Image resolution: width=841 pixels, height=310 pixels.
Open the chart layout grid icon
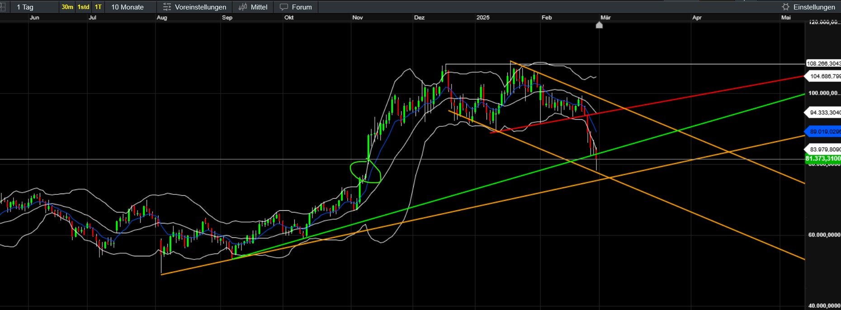[2, 7]
